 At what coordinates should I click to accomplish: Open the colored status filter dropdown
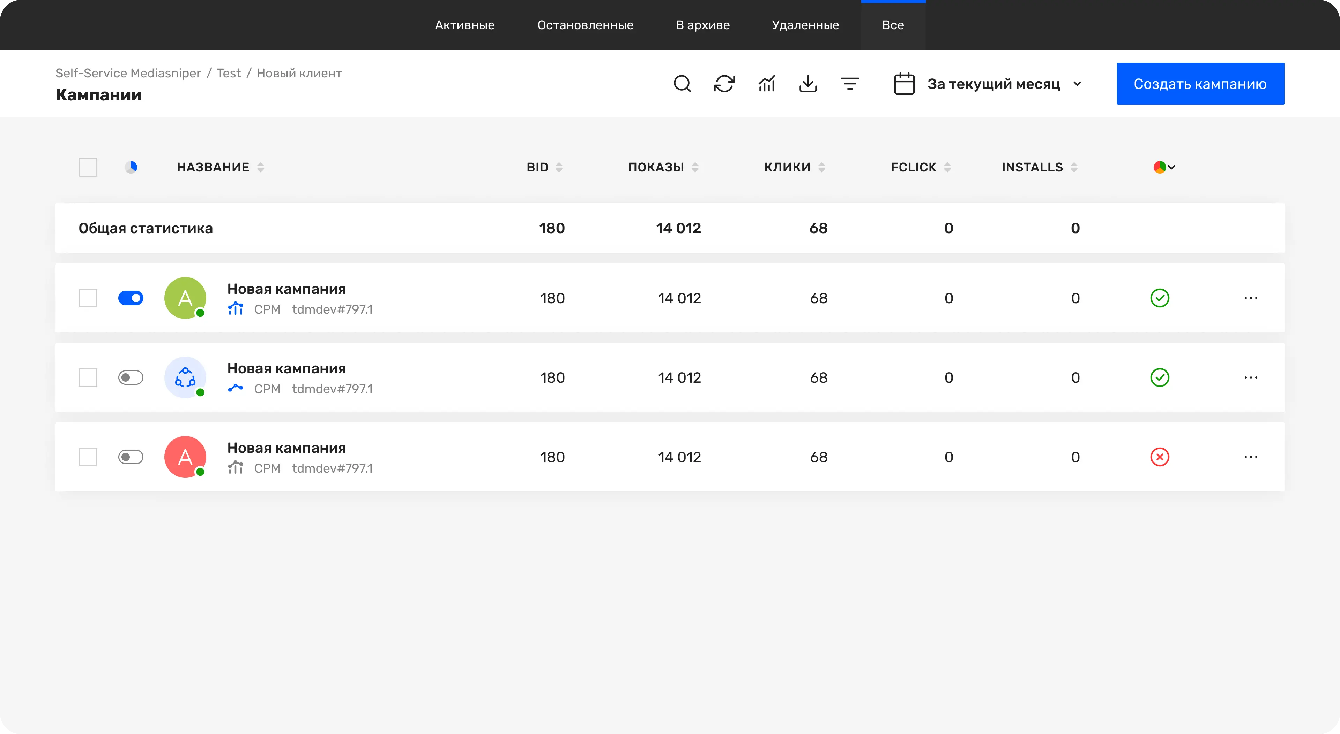point(1164,167)
